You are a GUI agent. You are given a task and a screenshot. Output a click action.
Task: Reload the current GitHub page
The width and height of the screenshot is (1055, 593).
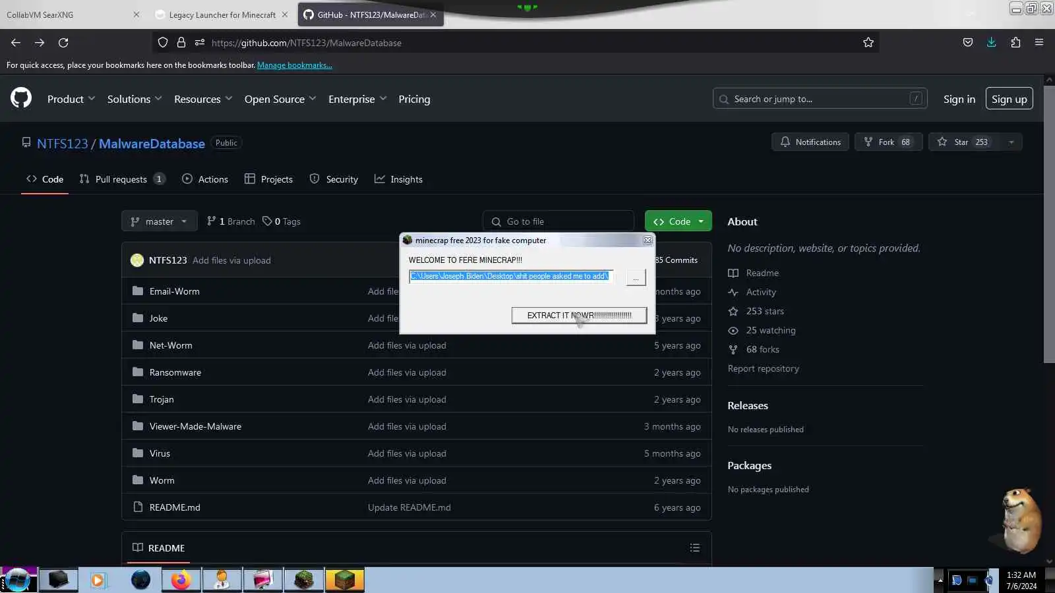(x=63, y=43)
